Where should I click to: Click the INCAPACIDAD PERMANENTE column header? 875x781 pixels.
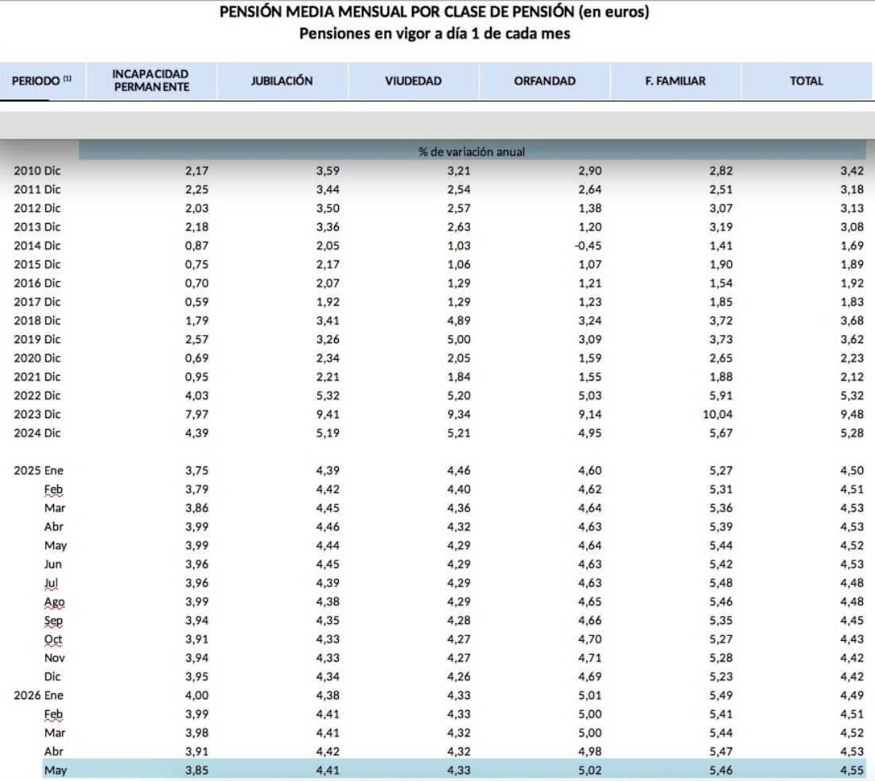coord(151,81)
